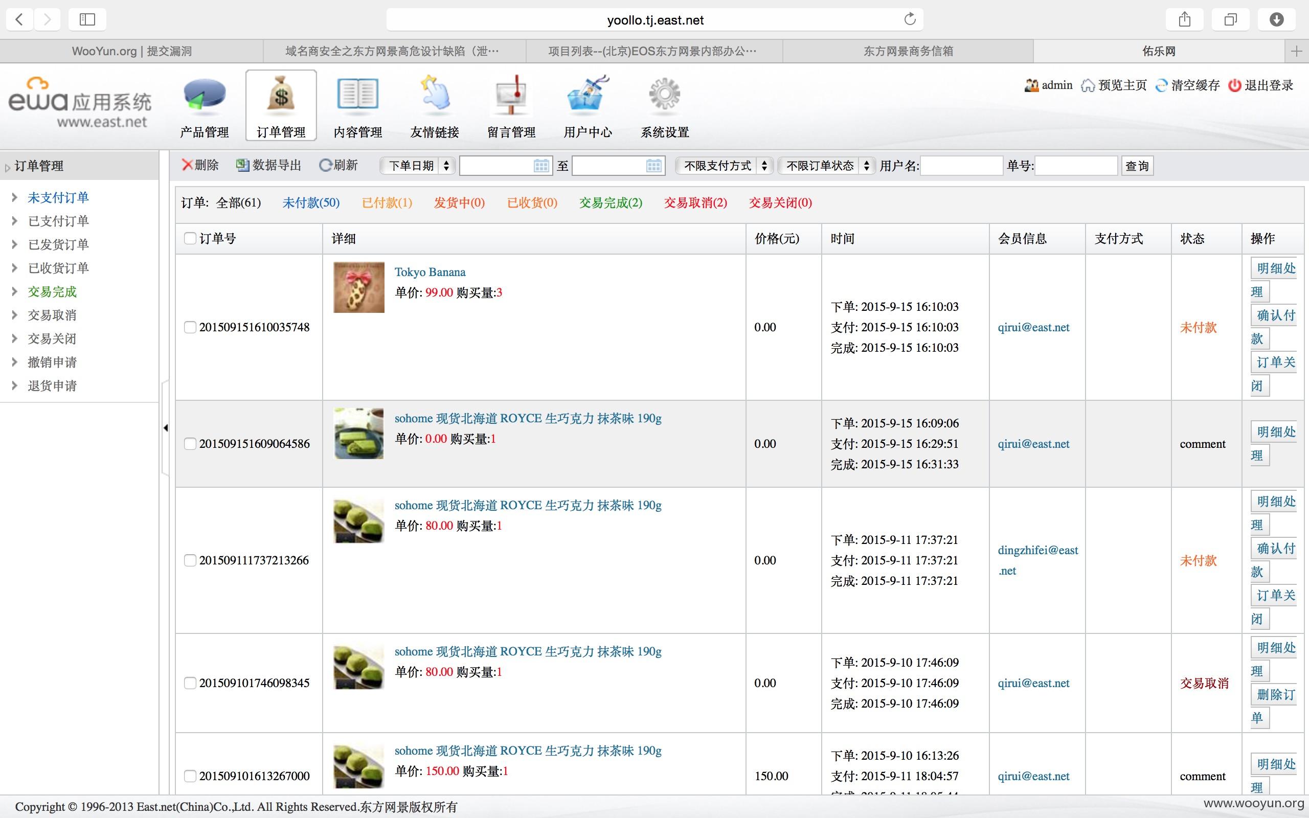Screen dimensions: 1309x818
Task: Switch to the WooYun.org 提交漏洞 tab
Action: click(131, 52)
